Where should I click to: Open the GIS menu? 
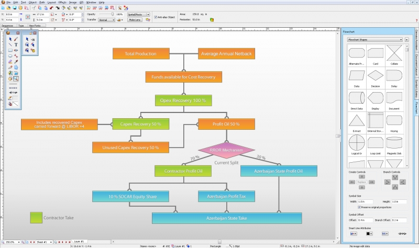tap(82, 3)
